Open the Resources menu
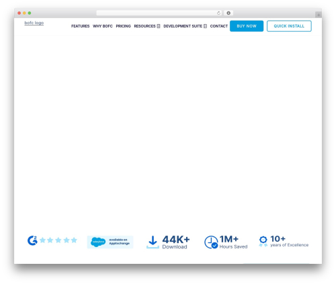 click(144, 26)
